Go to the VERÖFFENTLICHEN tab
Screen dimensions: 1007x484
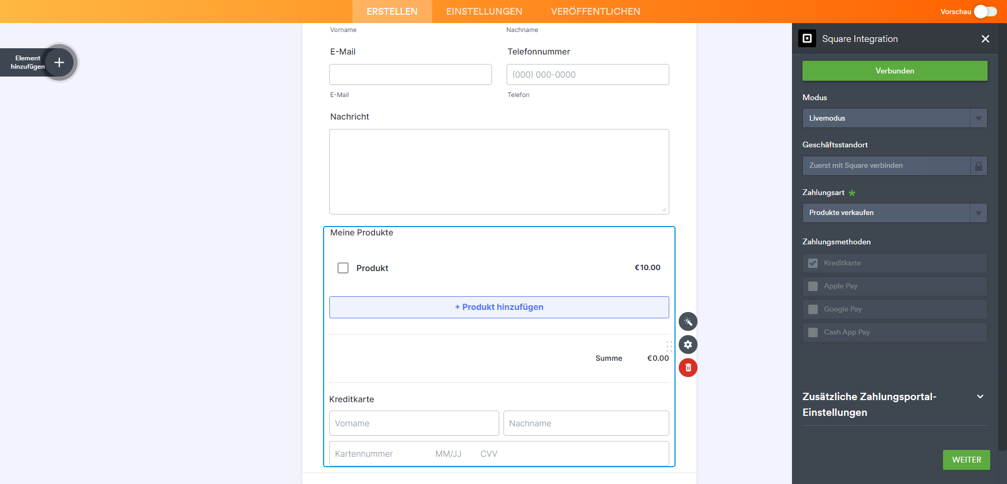595,12
